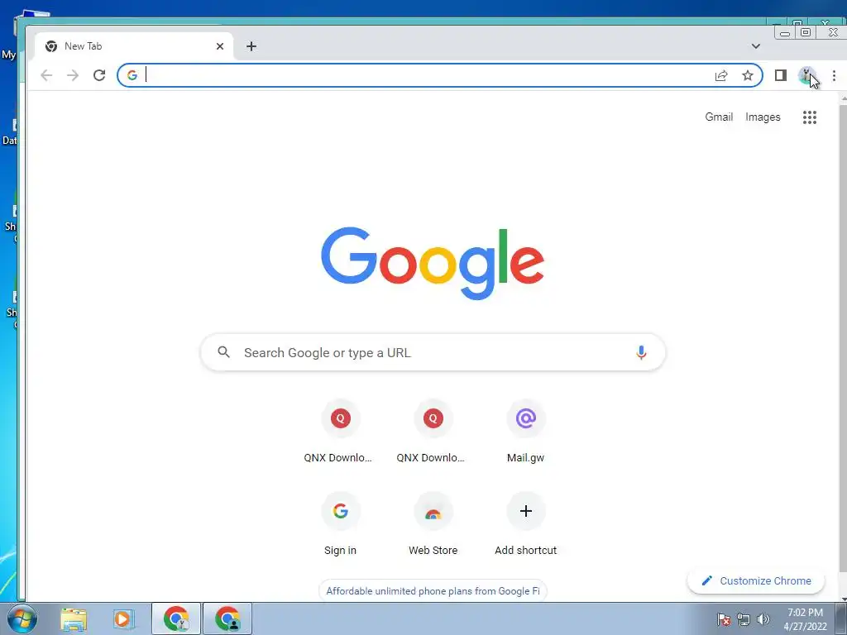The width and height of the screenshot is (847, 635).
Task: Go back using the back arrow
Action: coord(46,75)
